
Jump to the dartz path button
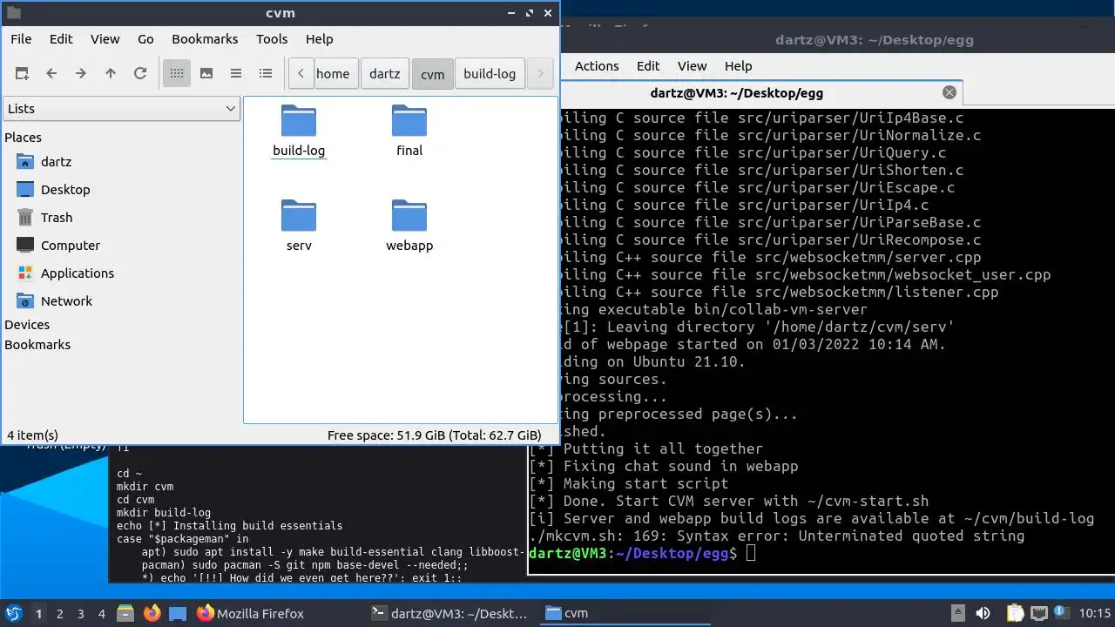[385, 74]
